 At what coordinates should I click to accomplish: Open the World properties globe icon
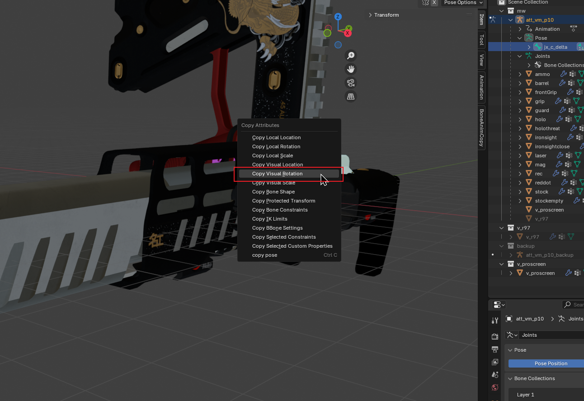click(495, 387)
